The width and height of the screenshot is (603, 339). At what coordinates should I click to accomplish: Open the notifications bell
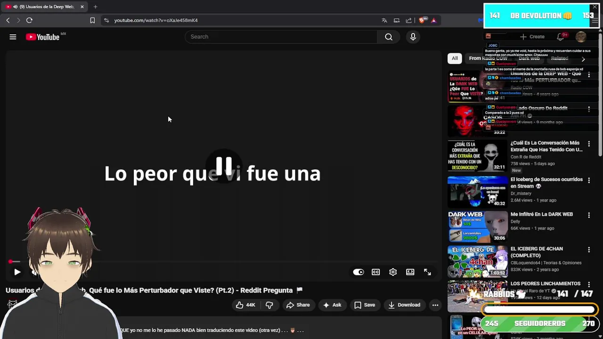pyautogui.click(x=561, y=37)
